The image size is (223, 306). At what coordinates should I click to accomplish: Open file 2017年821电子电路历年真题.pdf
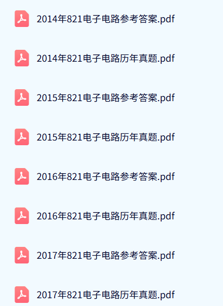(x=106, y=295)
